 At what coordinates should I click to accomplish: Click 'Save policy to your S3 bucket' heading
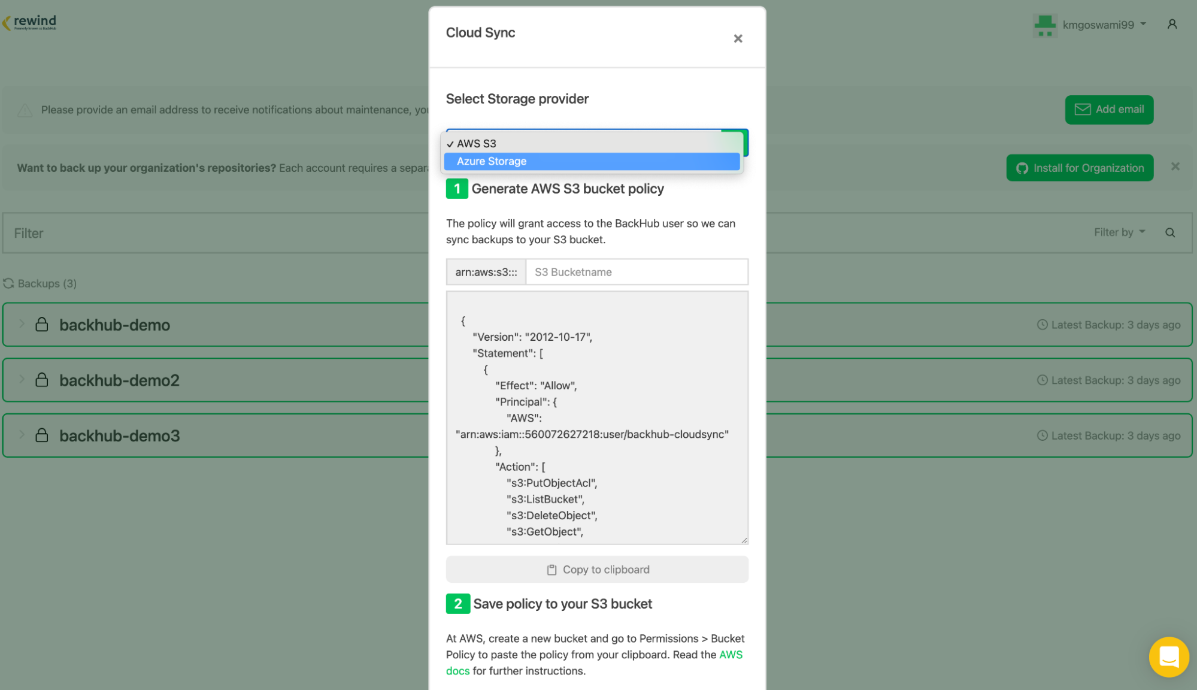[x=562, y=604]
